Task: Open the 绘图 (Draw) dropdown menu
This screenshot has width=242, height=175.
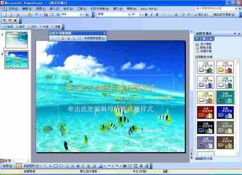Action: point(9,165)
